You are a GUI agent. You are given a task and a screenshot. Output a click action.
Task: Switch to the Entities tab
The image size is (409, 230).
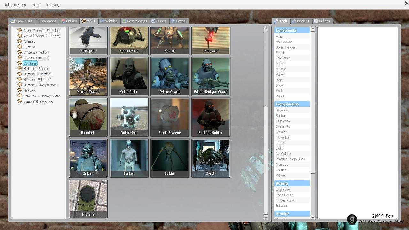pyautogui.click(x=69, y=21)
